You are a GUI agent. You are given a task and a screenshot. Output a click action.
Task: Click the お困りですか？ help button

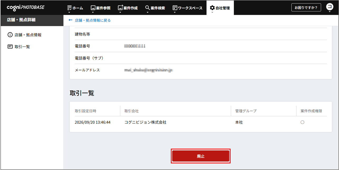[306, 7]
